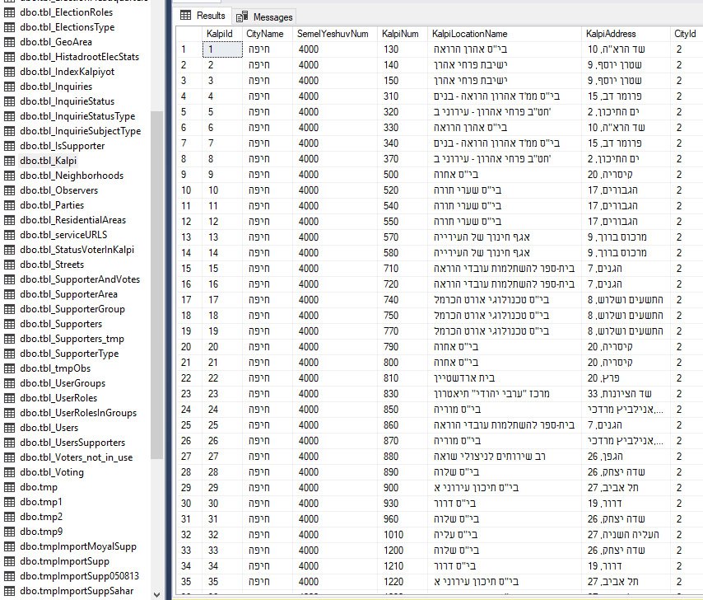Click the table icon beside dbo.tbl_Kalpi
Screen dimensions: 703x600
pyautogui.click(x=10, y=161)
